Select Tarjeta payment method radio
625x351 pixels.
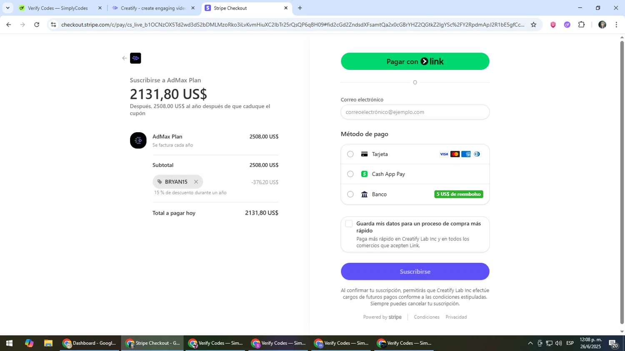[x=350, y=154]
